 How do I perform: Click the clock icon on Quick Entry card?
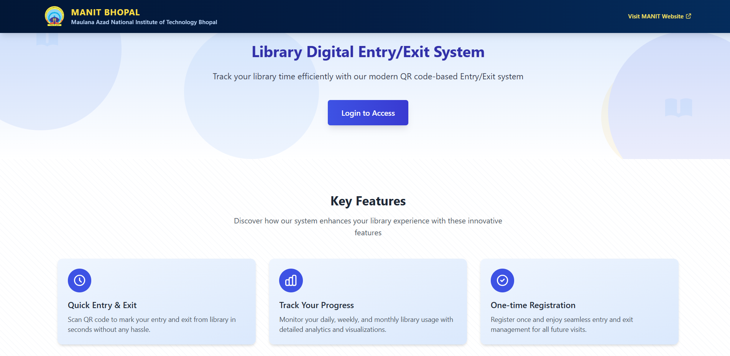coord(79,281)
